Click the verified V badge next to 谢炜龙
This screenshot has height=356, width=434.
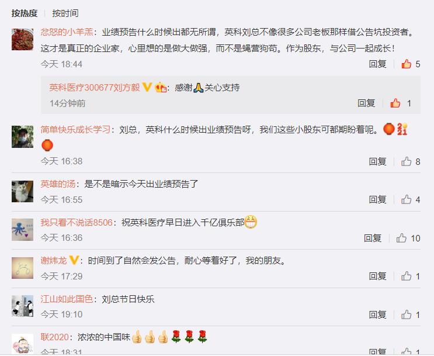(x=74, y=260)
